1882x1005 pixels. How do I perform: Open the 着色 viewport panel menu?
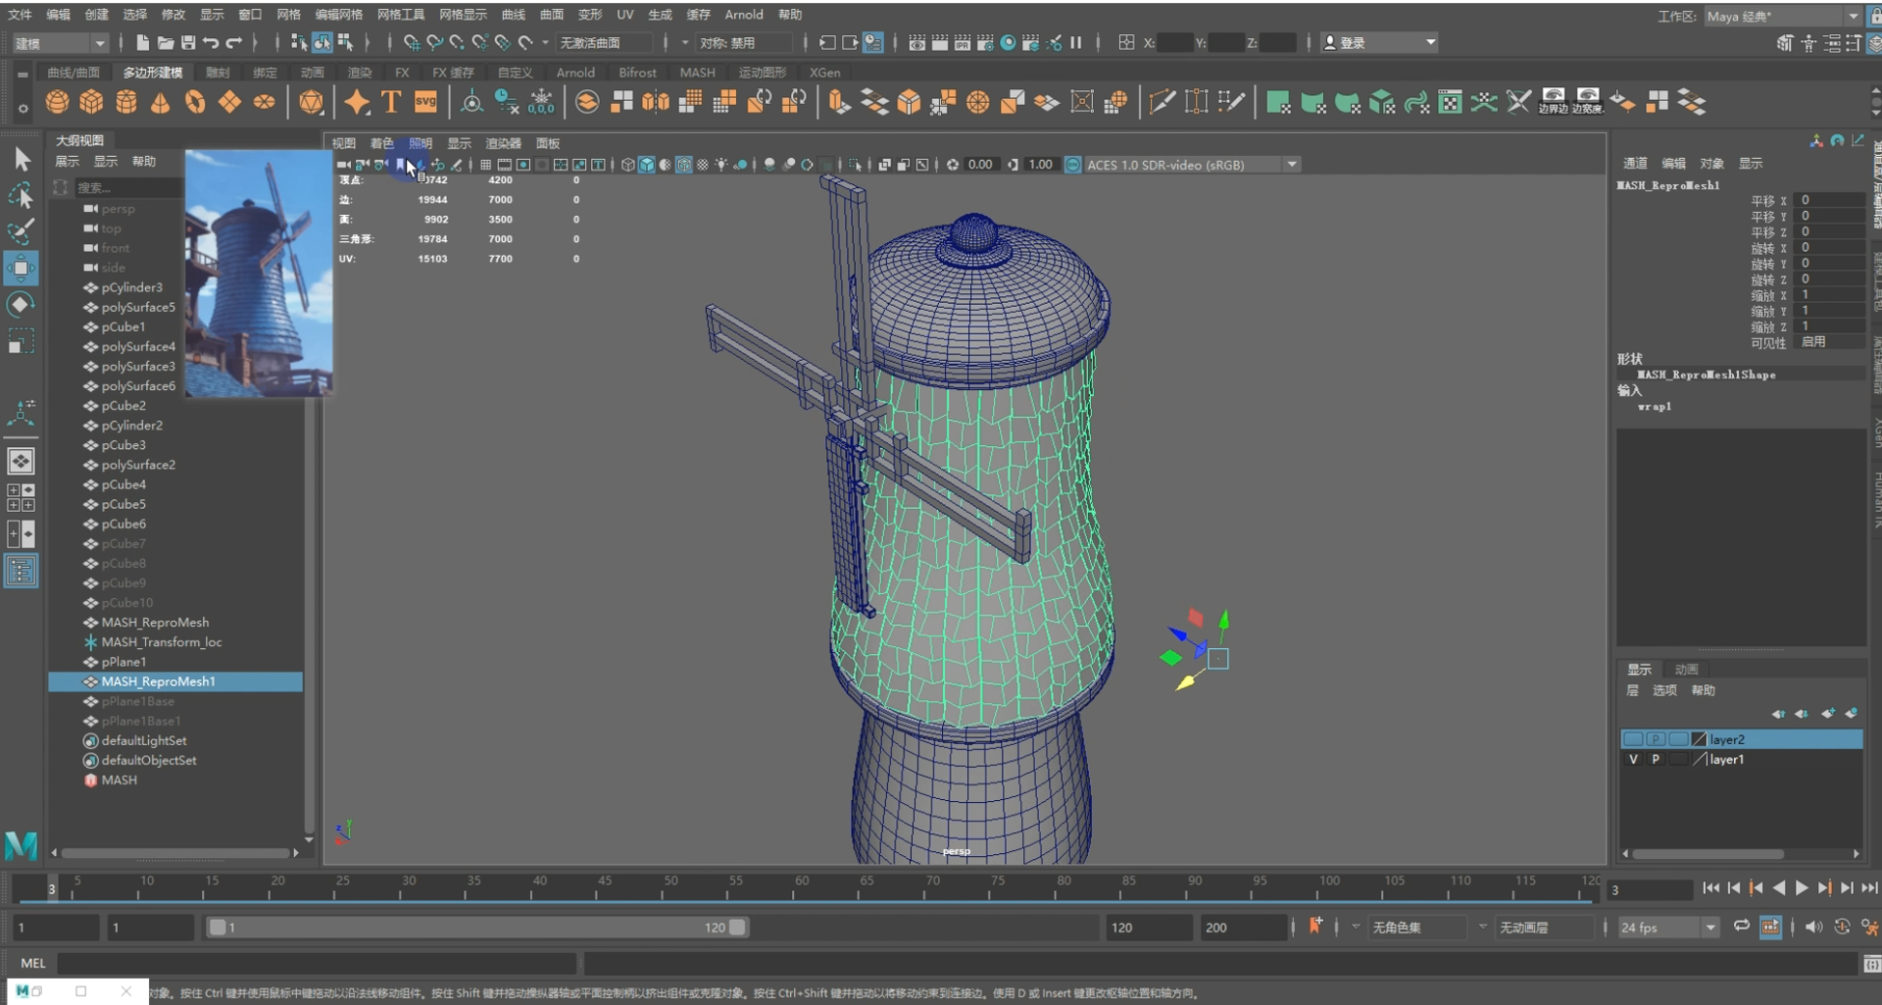(x=381, y=143)
